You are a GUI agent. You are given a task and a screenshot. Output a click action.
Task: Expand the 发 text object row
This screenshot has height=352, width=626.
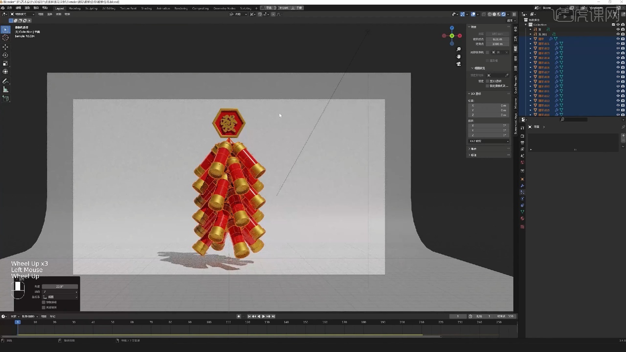(530, 29)
